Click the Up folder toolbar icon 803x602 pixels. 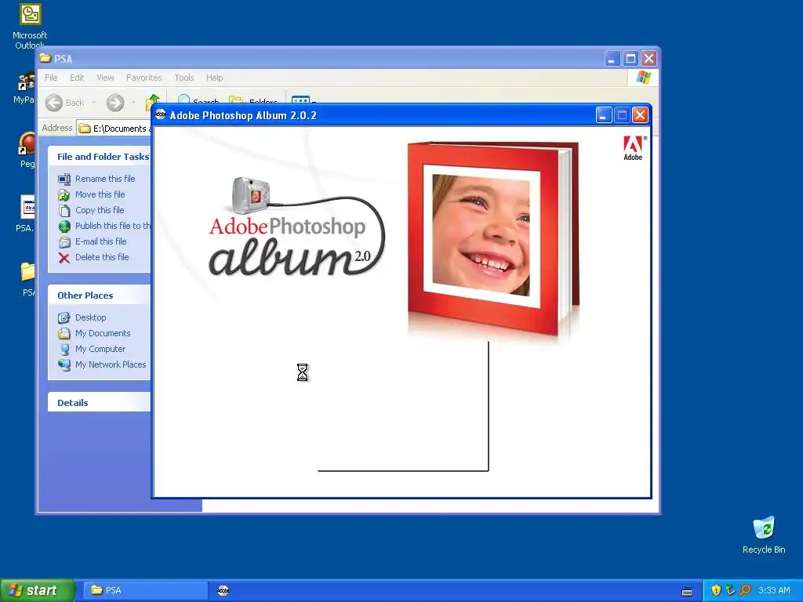click(152, 101)
